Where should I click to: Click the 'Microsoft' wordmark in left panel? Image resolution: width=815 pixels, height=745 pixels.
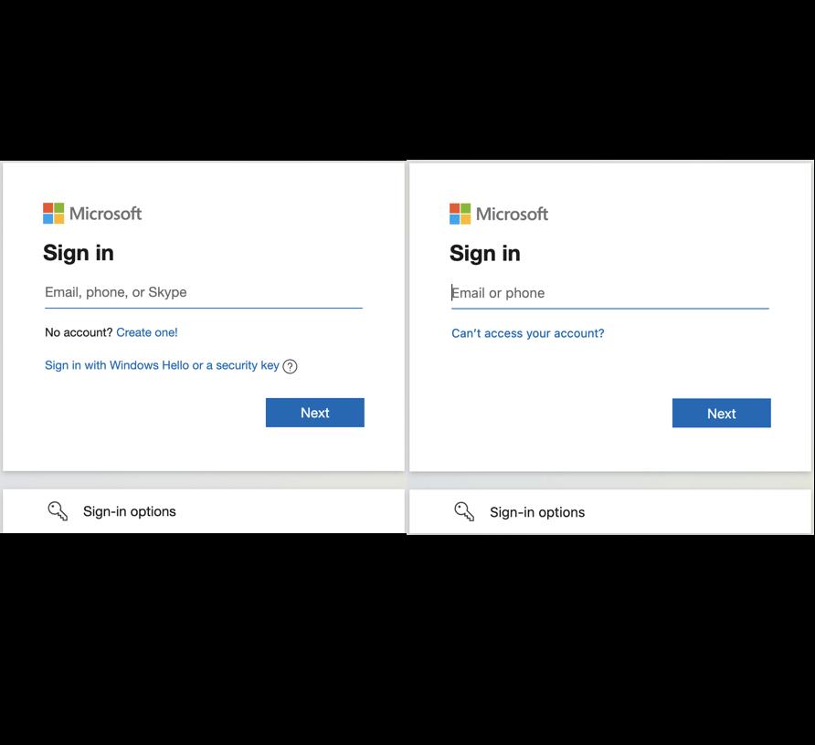pyautogui.click(x=106, y=214)
